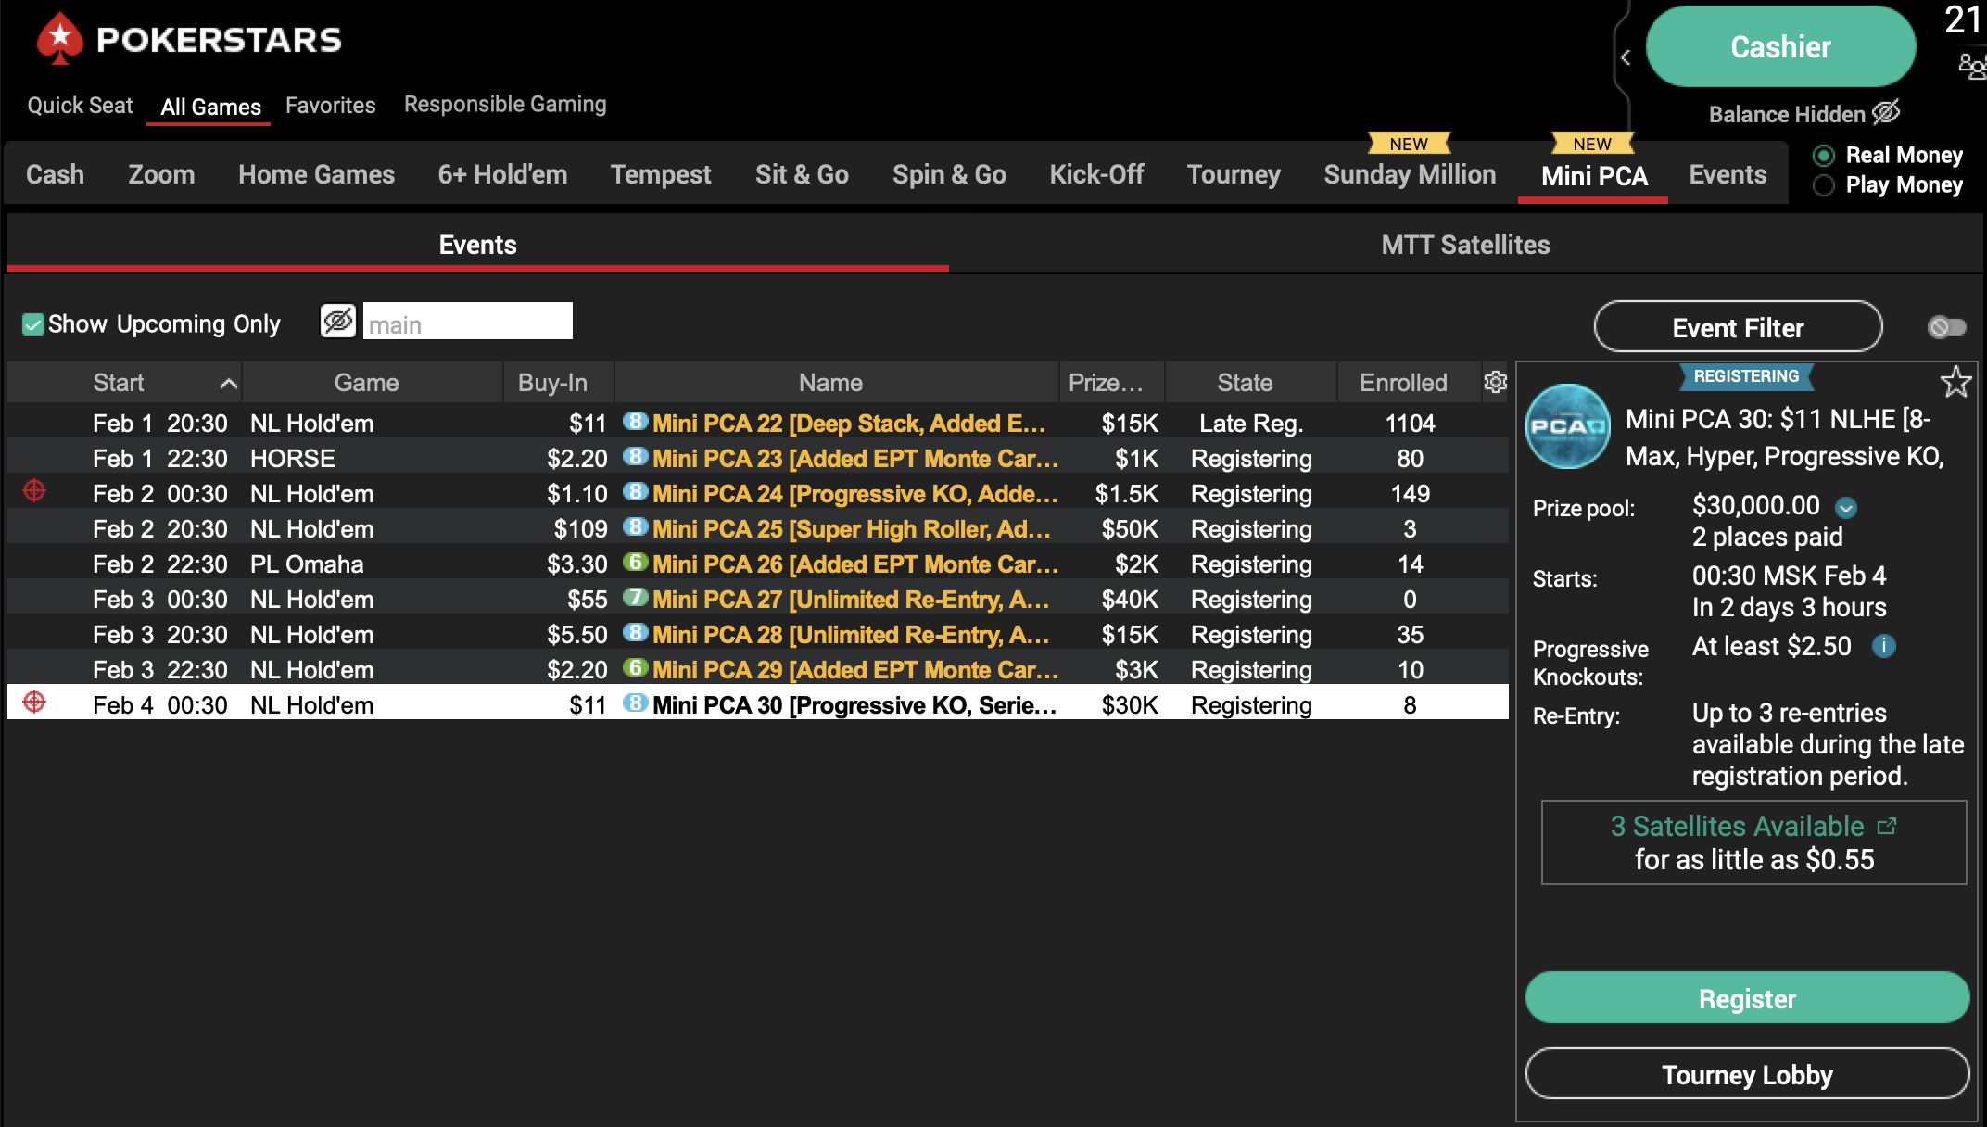Open the Cashier

1780,46
